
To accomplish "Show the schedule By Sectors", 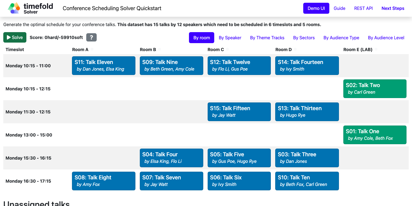I will coord(304,38).
